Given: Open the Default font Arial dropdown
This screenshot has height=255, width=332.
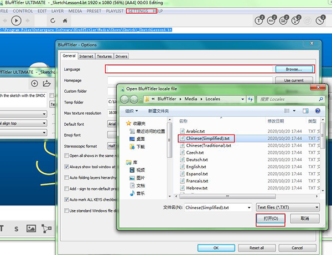Looking at the screenshot, I should pos(112,124).
